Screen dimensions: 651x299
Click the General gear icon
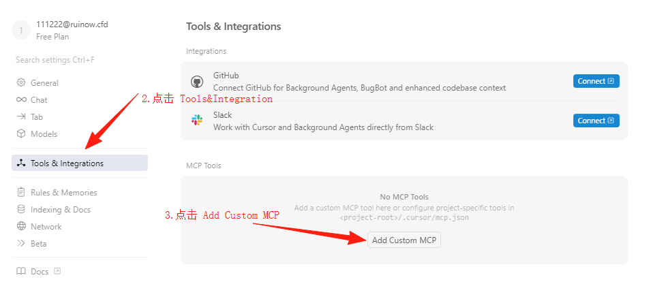20,82
